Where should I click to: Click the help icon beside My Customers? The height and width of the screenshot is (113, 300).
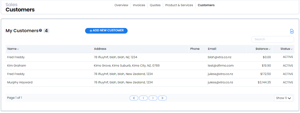point(40,30)
